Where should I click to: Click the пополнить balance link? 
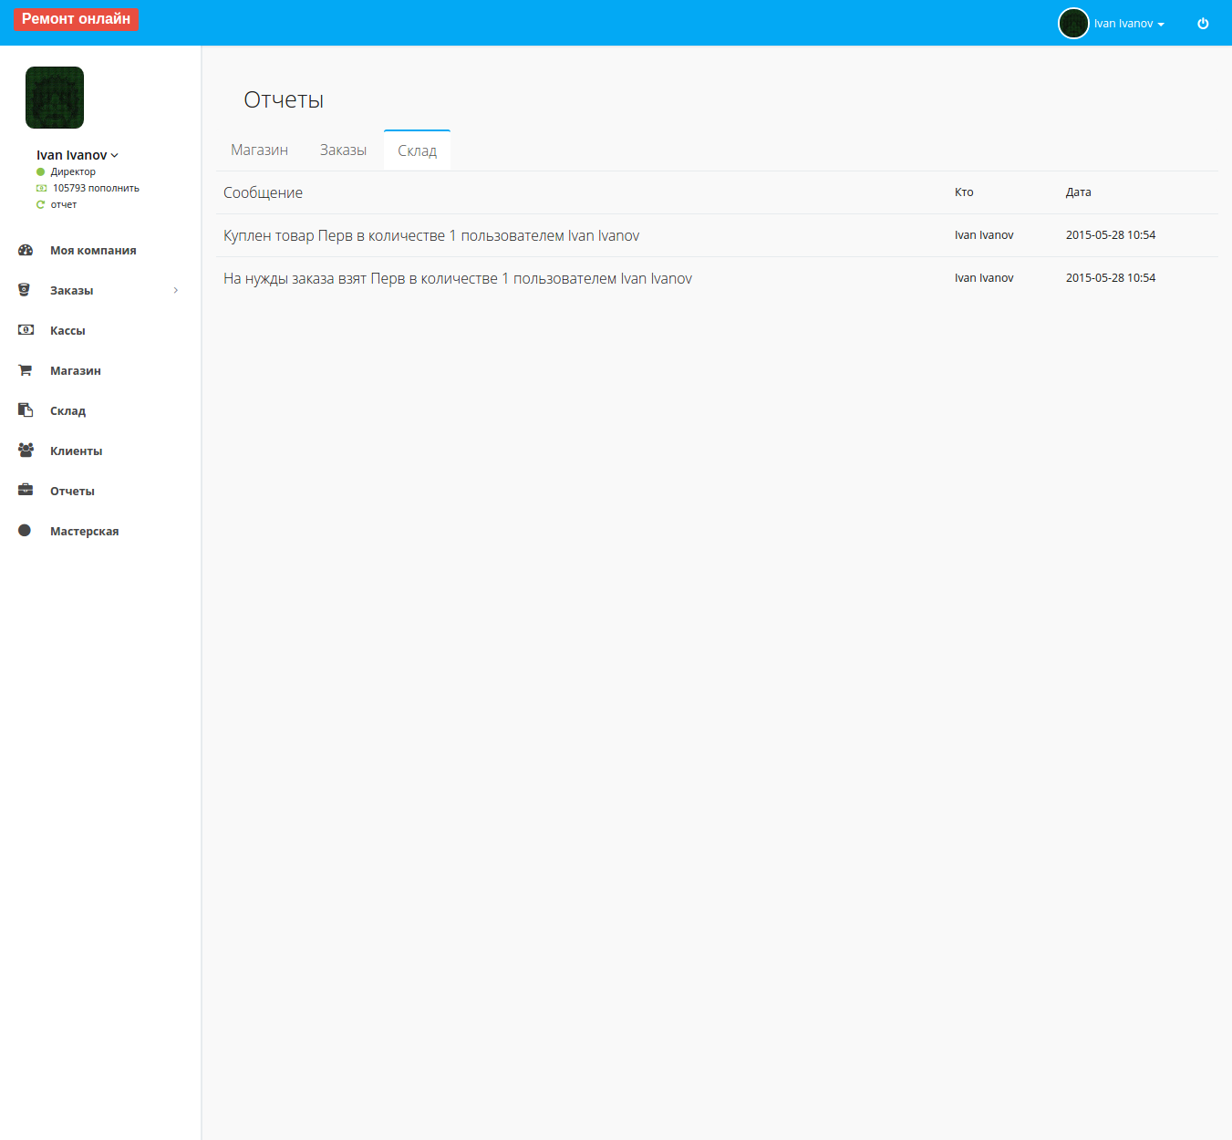point(114,188)
